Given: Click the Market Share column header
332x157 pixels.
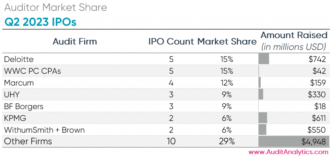Looking at the screenshot, I should (227, 42).
